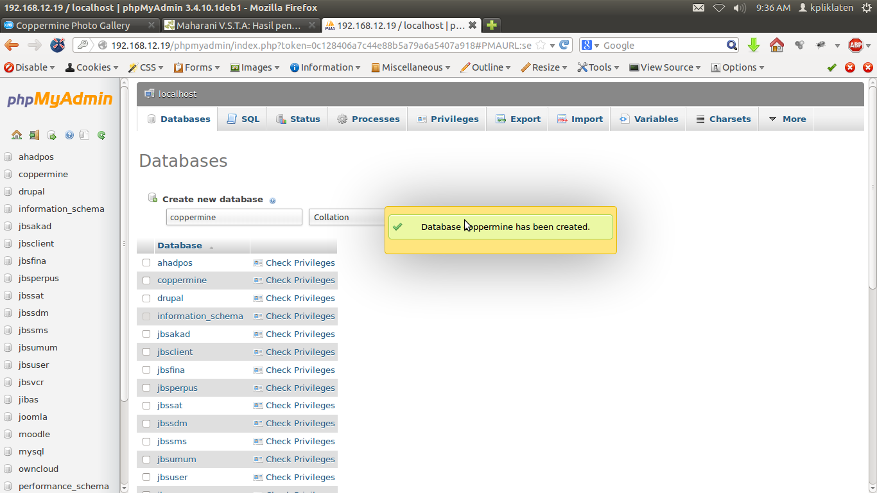Image resolution: width=877 pixels, height=493 pixels.
Task: Open the Processes tab
Action: [x=368, y=119]
